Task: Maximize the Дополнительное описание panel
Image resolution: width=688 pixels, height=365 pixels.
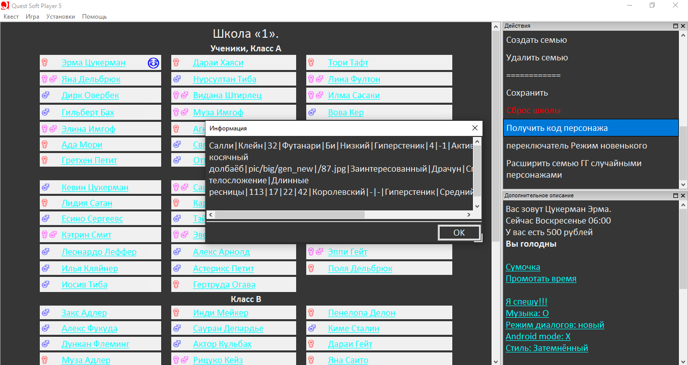Action: [x=676, y=195]
